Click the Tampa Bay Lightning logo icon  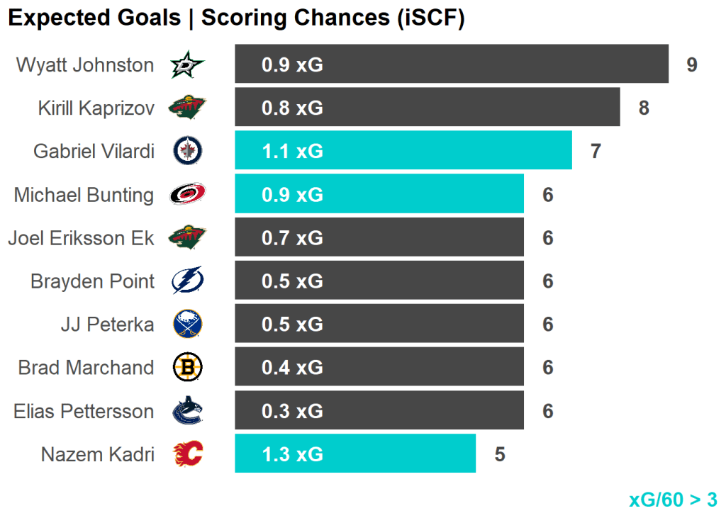188,281
